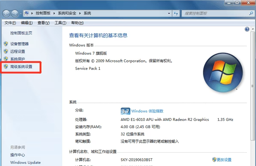The height and width of the screenshot is (166, 256).
Task: Expand arrow after 系统和安全 breadcrumb
Action: point(80,13)
